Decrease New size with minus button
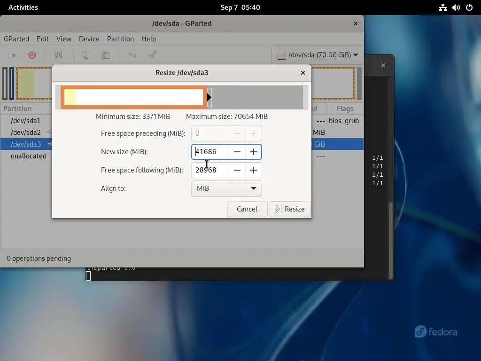This screenshot has width=481, height=361. (x=237, y=152)
